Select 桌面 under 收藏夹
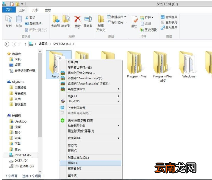 tap(15, 65)
